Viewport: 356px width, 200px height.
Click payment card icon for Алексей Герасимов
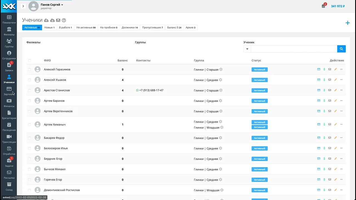[319, 69]
